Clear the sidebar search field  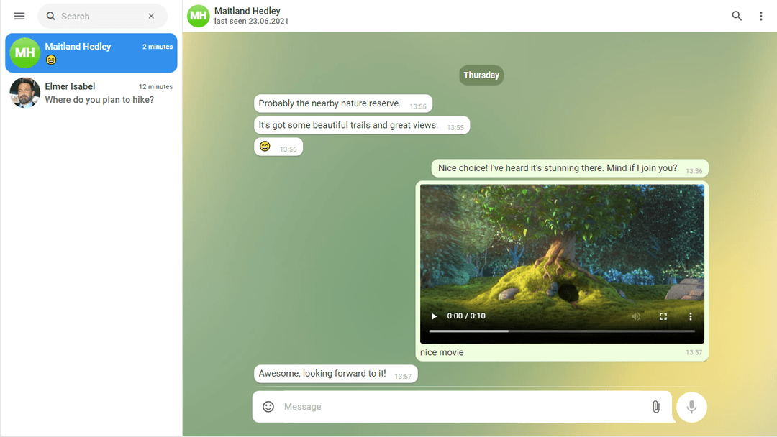[151, 17]
